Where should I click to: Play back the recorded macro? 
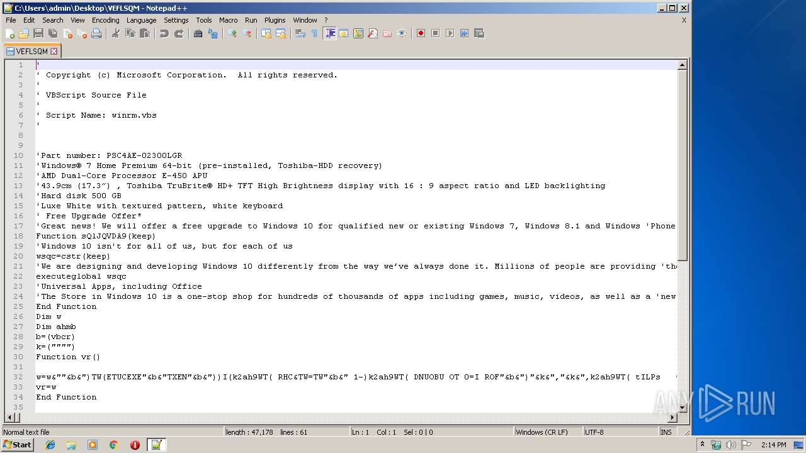click(450, 33)
